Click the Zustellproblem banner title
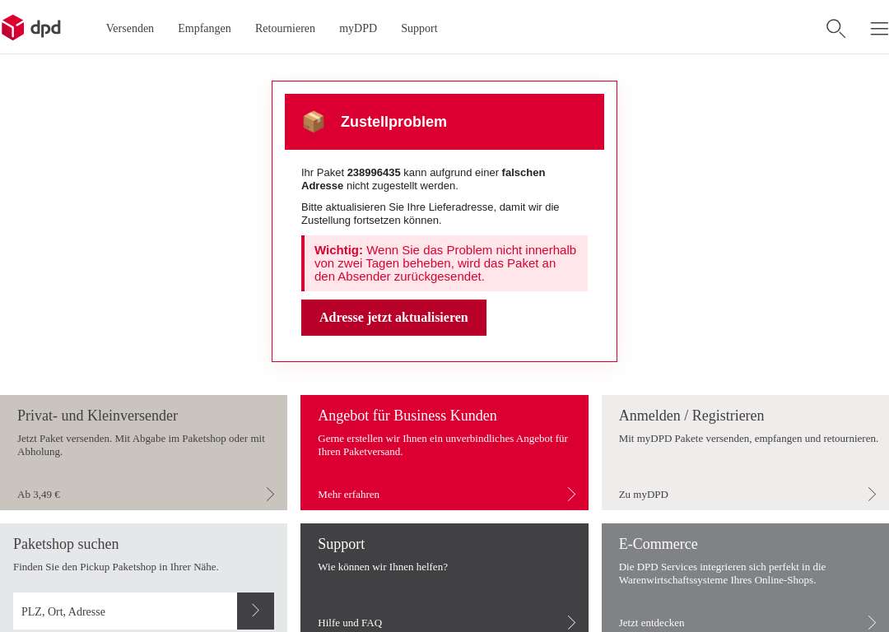This screenshot has width=889, height=632. click(x=393, y=121)
